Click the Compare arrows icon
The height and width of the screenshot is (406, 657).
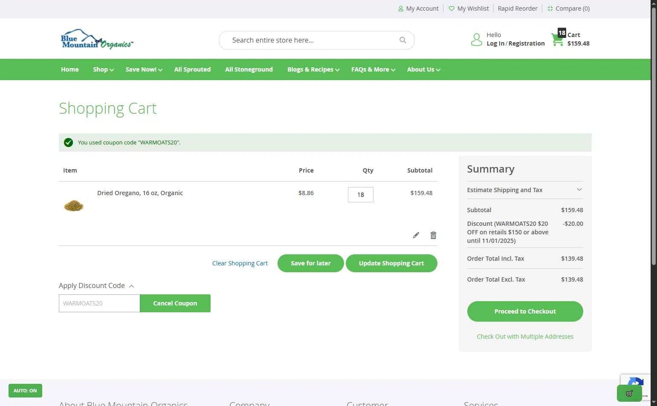(550, 9)
